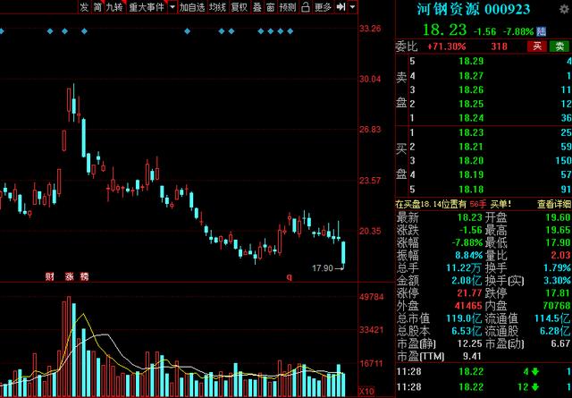Screen dimensions: 572x398
Task: Toggle the 九转 indicator
Action: [x=114, y=7]
